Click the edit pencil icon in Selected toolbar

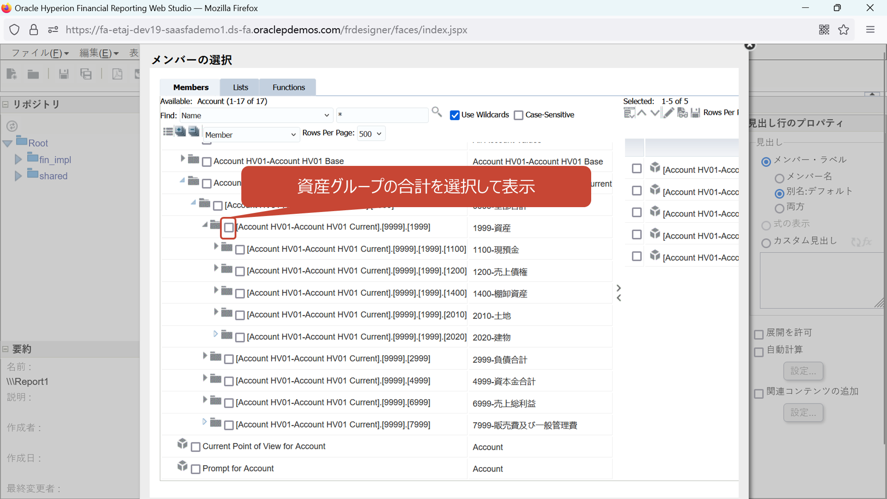(x=669, y=113)
